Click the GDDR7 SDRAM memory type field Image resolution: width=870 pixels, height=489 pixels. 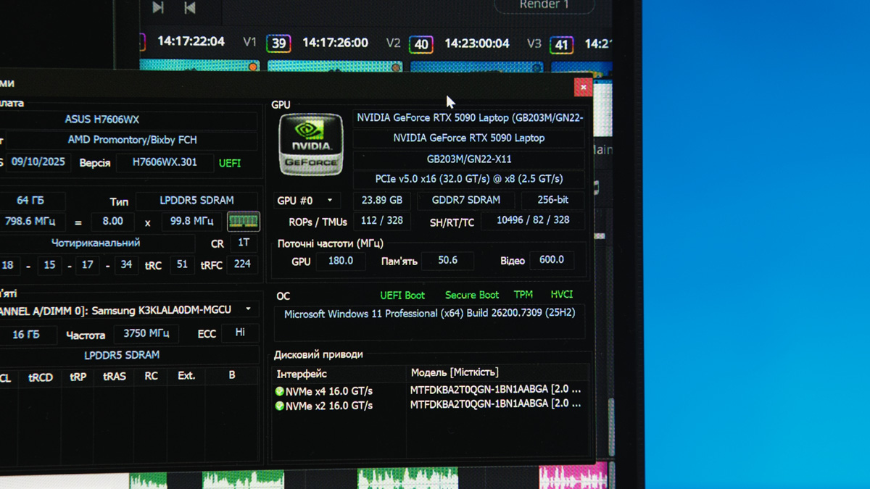pyautogui.click(x=465, y=200)
